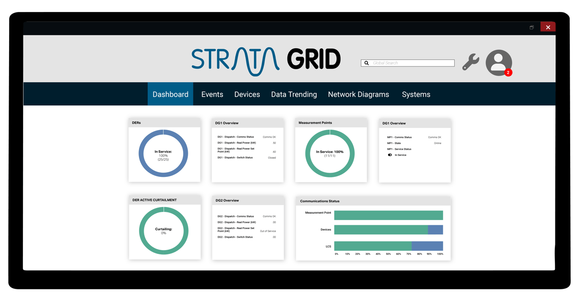Return to the Dashboard tab
Viewport: 575px width, 296px height.
170,94
